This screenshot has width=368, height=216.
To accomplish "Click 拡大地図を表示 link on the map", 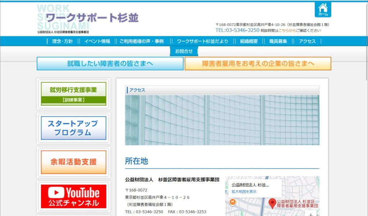I will [x=244, y=192].
